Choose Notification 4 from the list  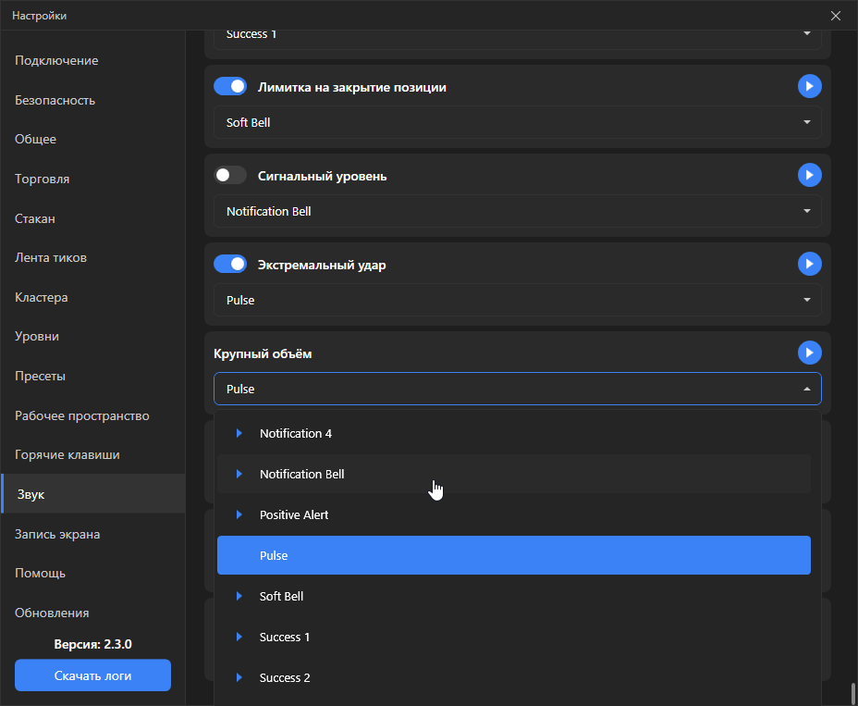point(514,433)
